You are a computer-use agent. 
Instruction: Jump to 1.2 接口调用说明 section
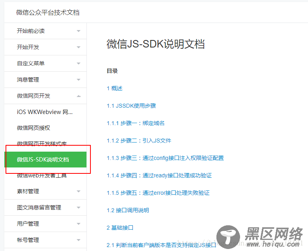[x=128, y=210]
